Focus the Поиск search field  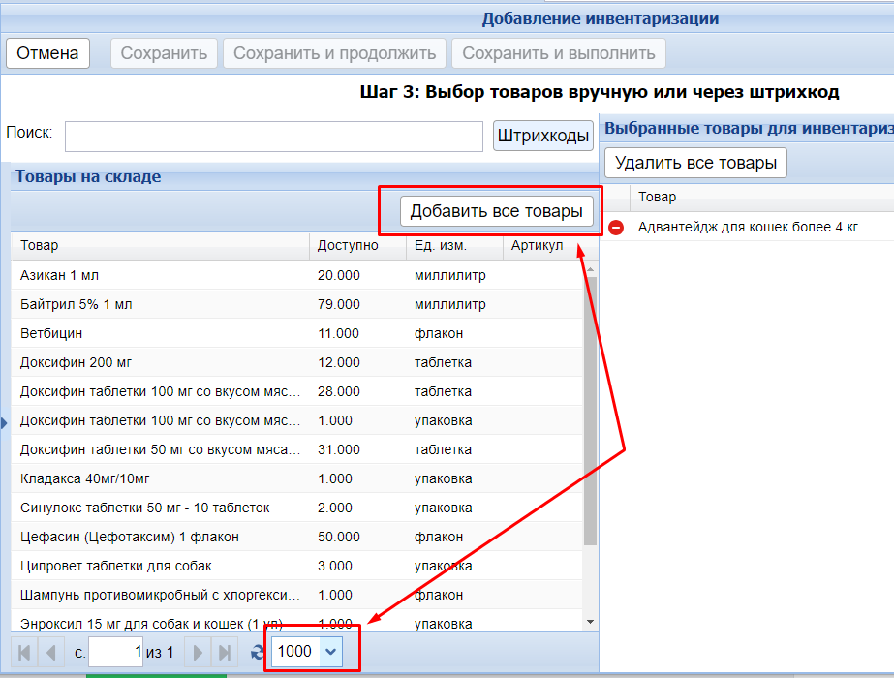[x=273, y=137]
